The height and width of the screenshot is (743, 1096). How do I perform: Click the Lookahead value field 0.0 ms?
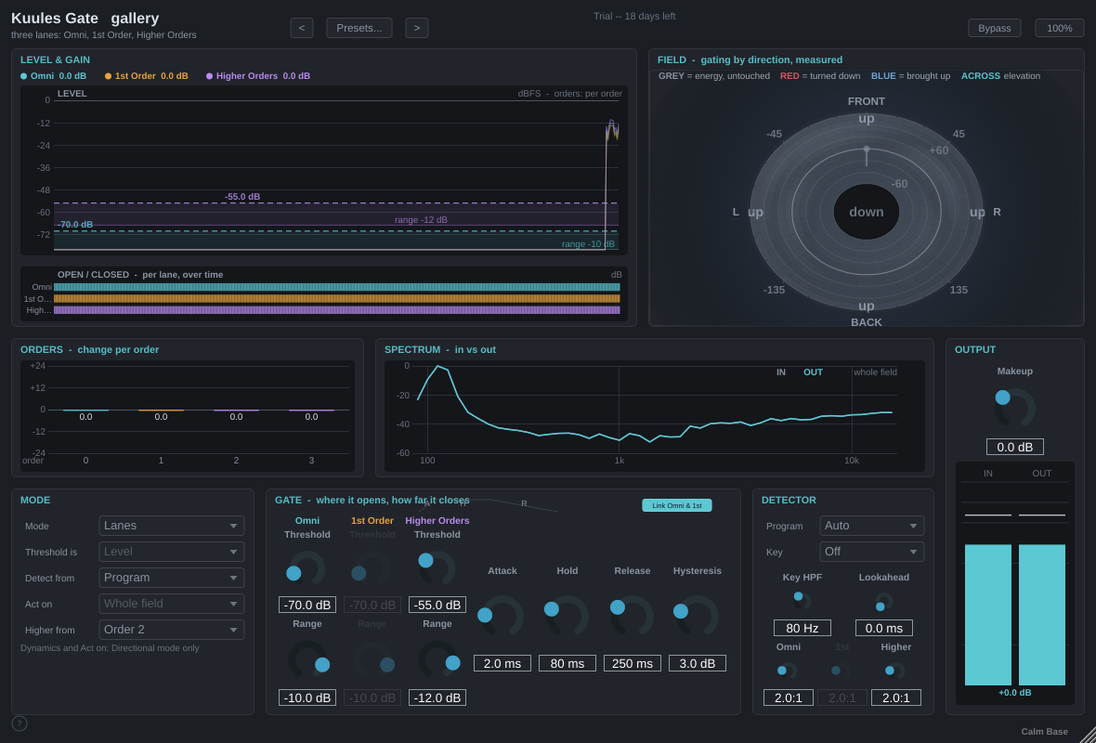[883, 628]
